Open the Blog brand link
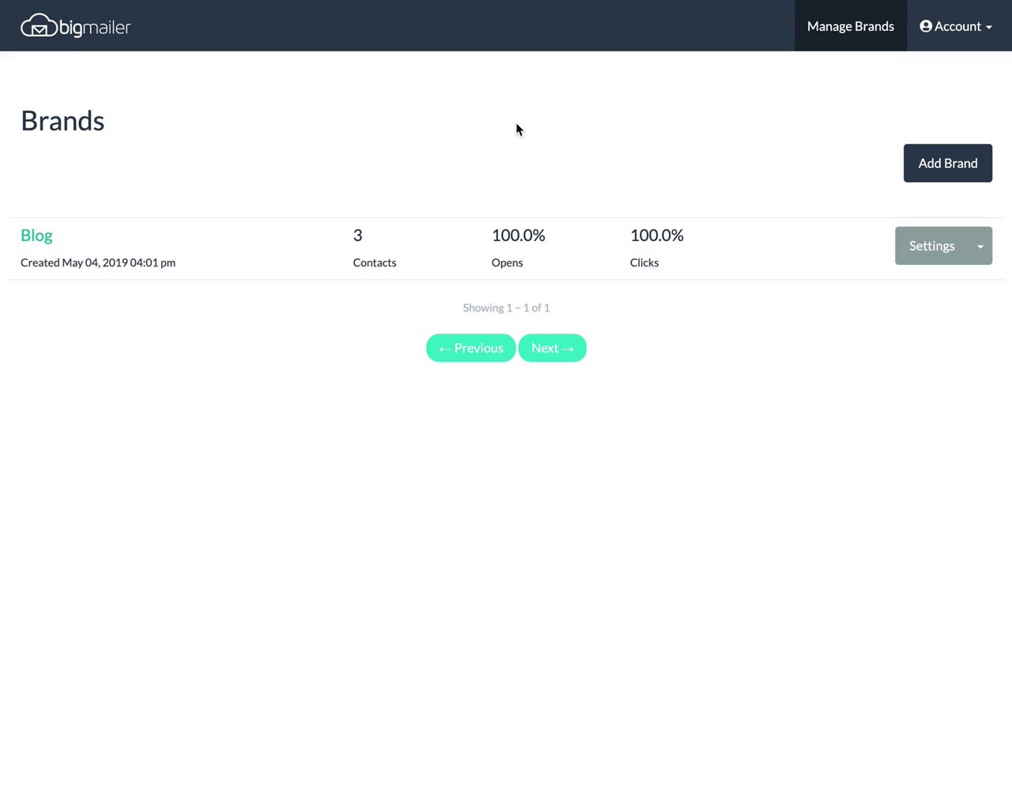This screenshot has width=1012, height=803. coord(36,236)
